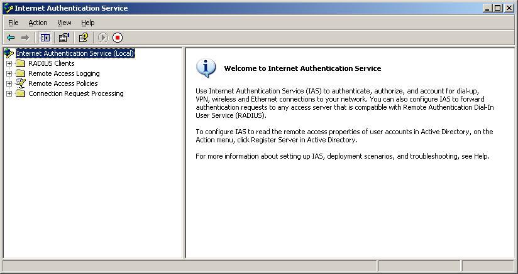
Task: Close the Internet Authentication Service window
Action: [509, 8]
